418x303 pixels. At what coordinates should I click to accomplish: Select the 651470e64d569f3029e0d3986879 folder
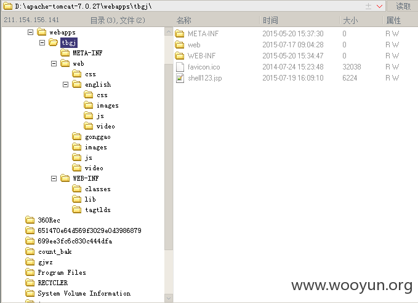(89, 230)
